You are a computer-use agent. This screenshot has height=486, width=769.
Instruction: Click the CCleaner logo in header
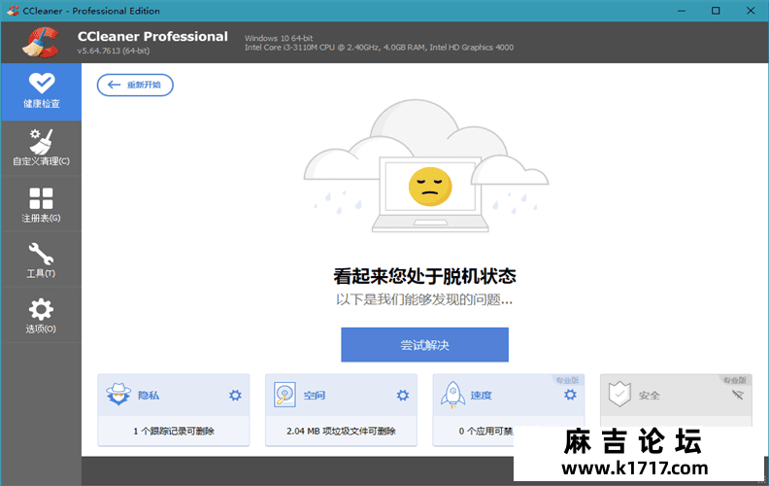coord(41,42)
